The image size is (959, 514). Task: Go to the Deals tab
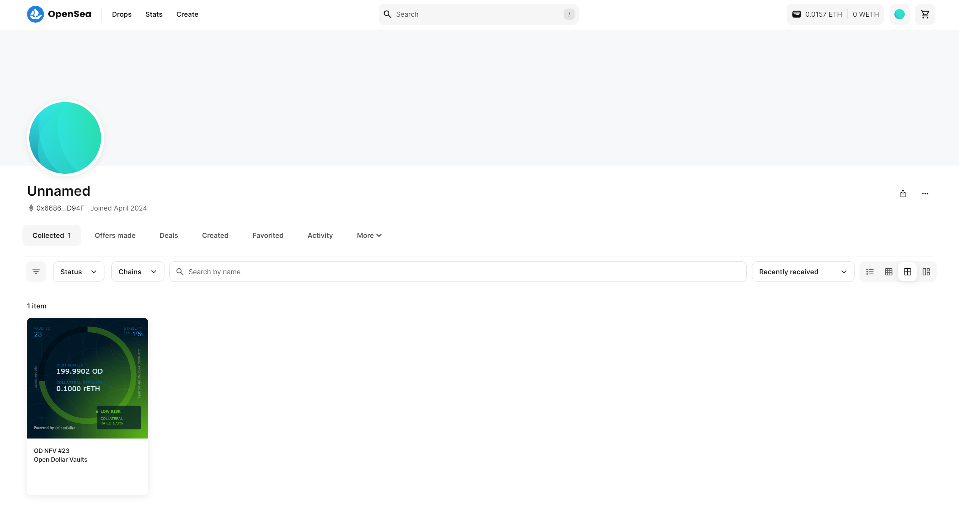coord(169,235)
